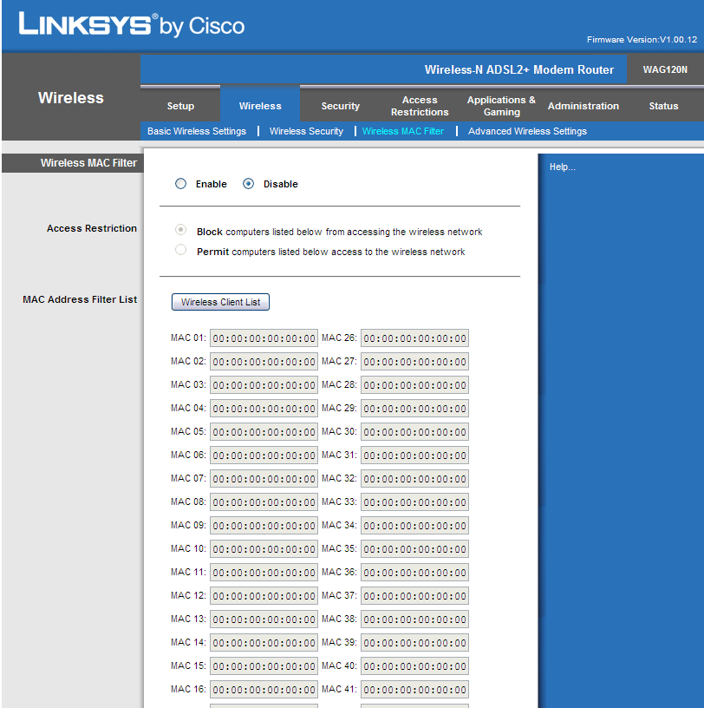Open the Help link
The image size is (704, 708).
pyautogui.click(x=563, y=167)
